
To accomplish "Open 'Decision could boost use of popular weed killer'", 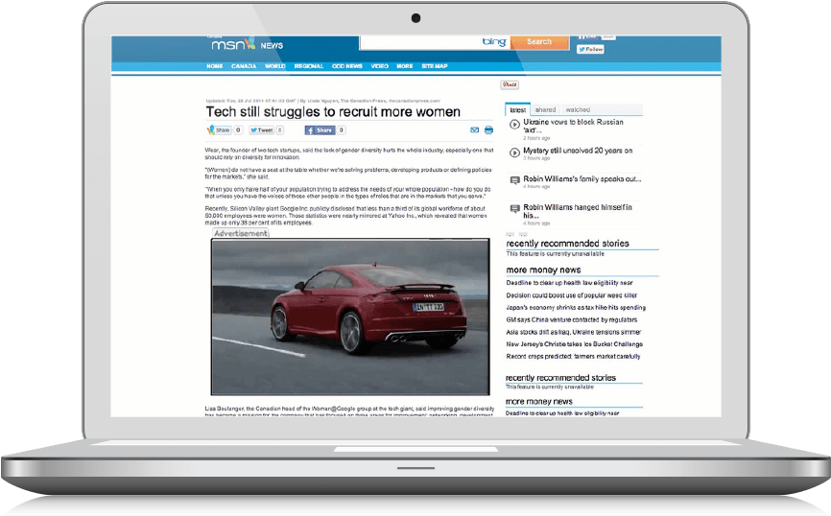I will (571, 295).
